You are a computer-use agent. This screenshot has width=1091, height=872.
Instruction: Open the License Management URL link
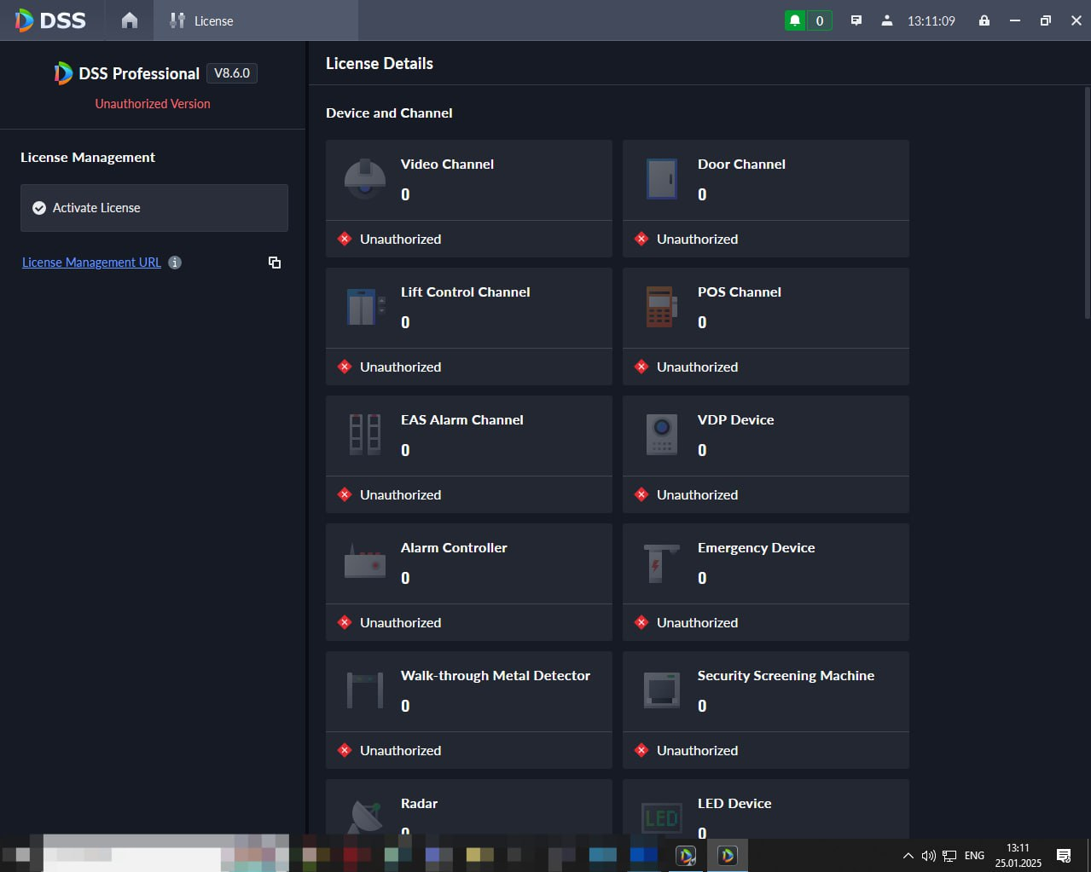tap(91, 263)
